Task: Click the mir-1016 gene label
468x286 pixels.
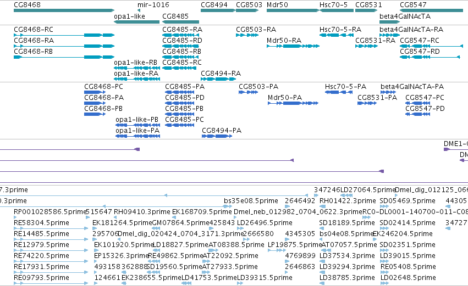Action: click(x=153, y=5)
